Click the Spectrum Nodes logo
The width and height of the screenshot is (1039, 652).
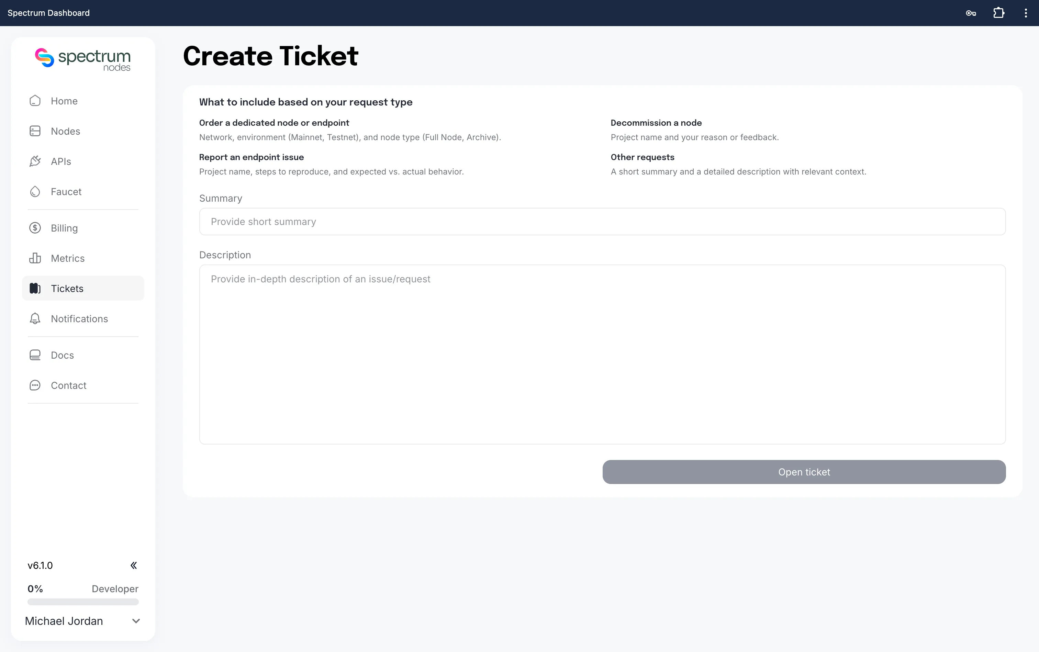point(83,59)
